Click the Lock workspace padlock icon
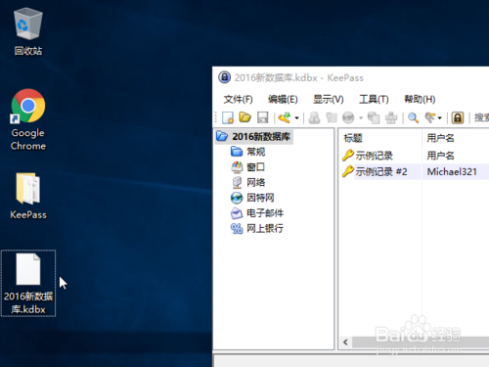Viewport: 489px width, 367px height. [x=458, y=117]
